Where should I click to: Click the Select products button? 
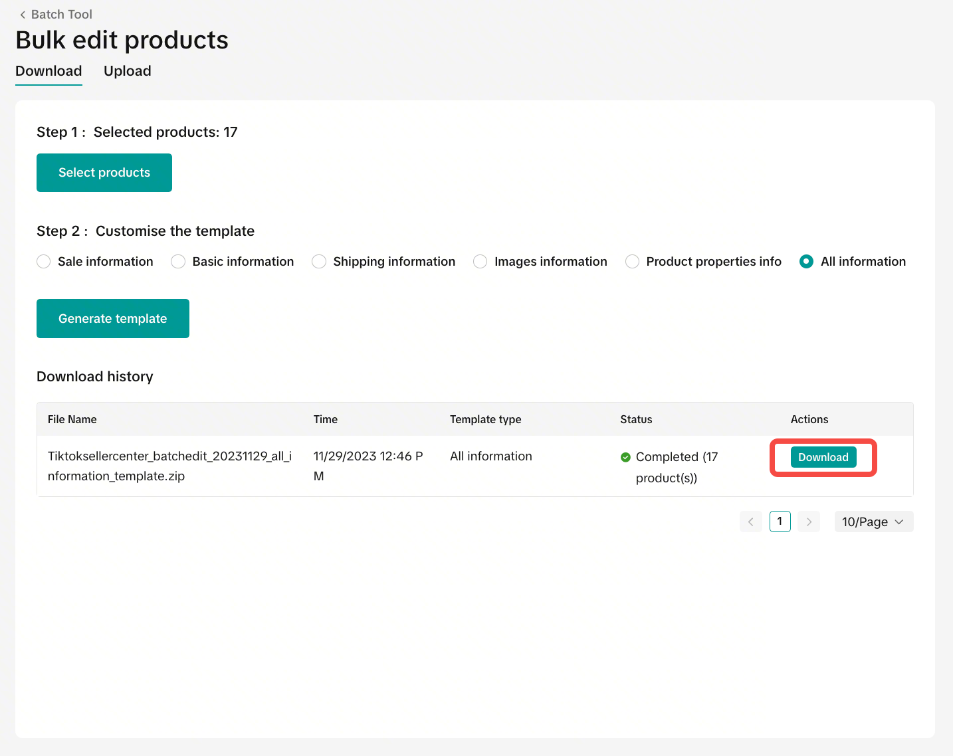[x=104, y=173]
